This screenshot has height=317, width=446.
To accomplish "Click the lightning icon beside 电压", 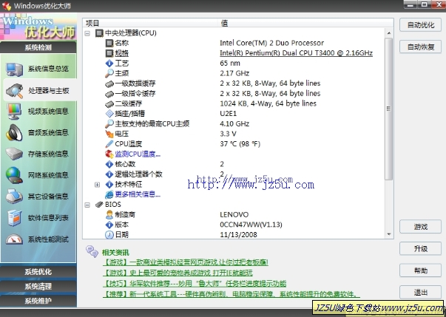I will (109, 134).
